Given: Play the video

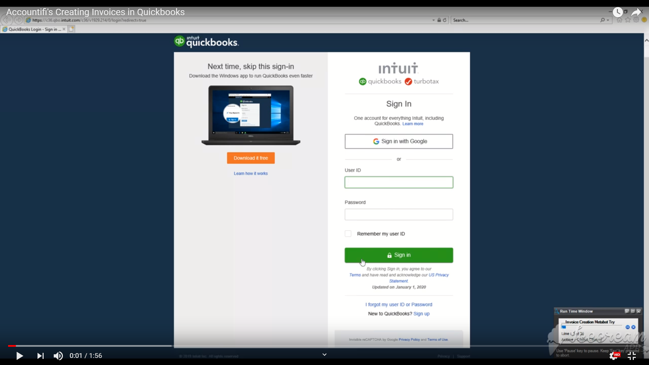Looking at the screenshot, I should pyautogui.click(x=20, y=356).
